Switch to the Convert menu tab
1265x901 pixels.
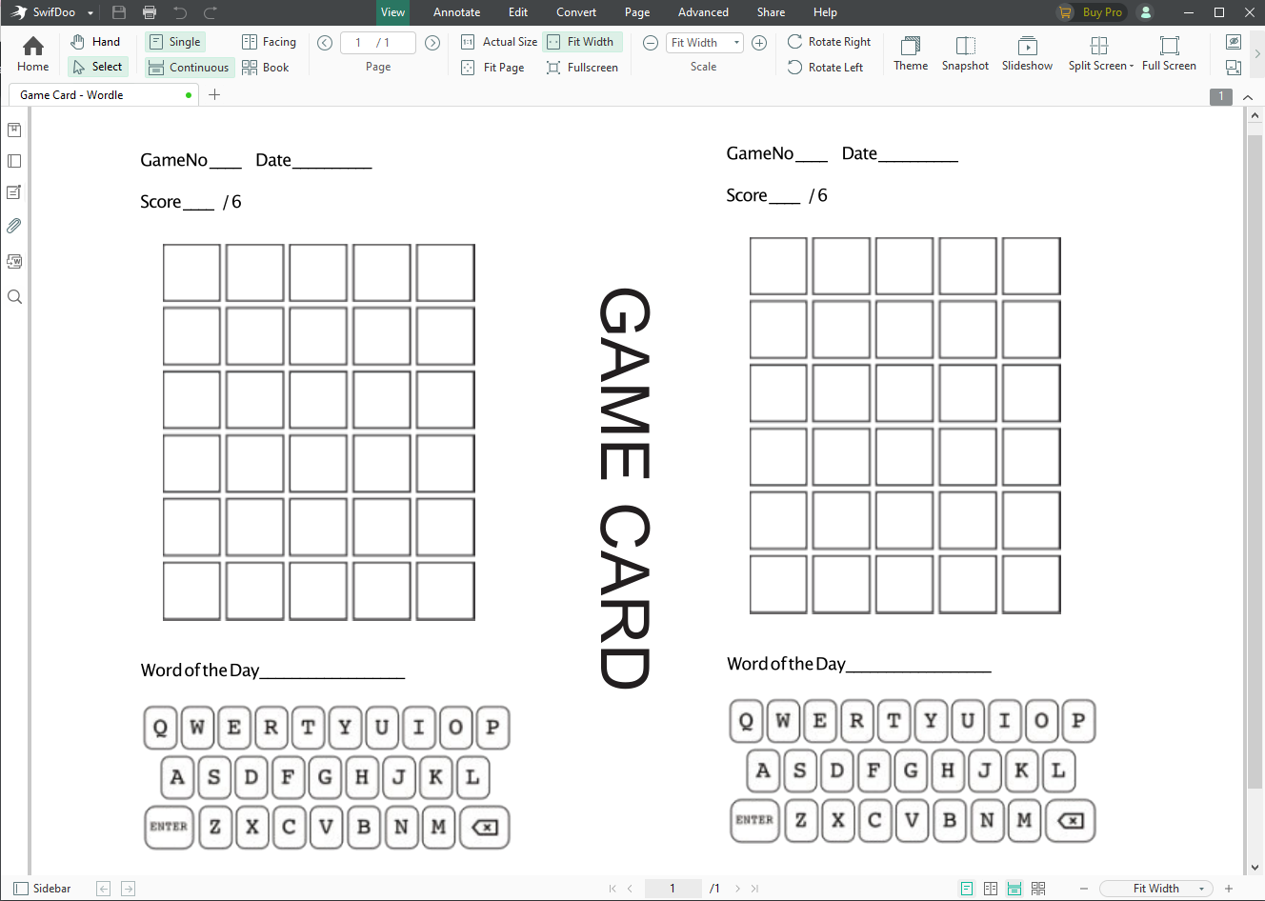(576, 12)
